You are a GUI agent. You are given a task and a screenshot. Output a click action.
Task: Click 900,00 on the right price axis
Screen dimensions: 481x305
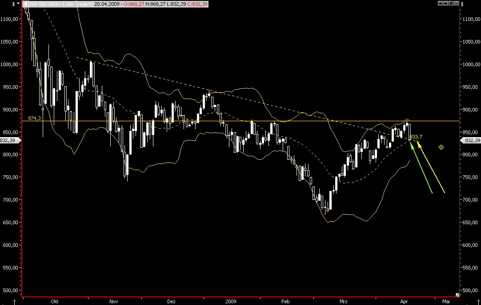pyautogui.click(x=470, y=110)
